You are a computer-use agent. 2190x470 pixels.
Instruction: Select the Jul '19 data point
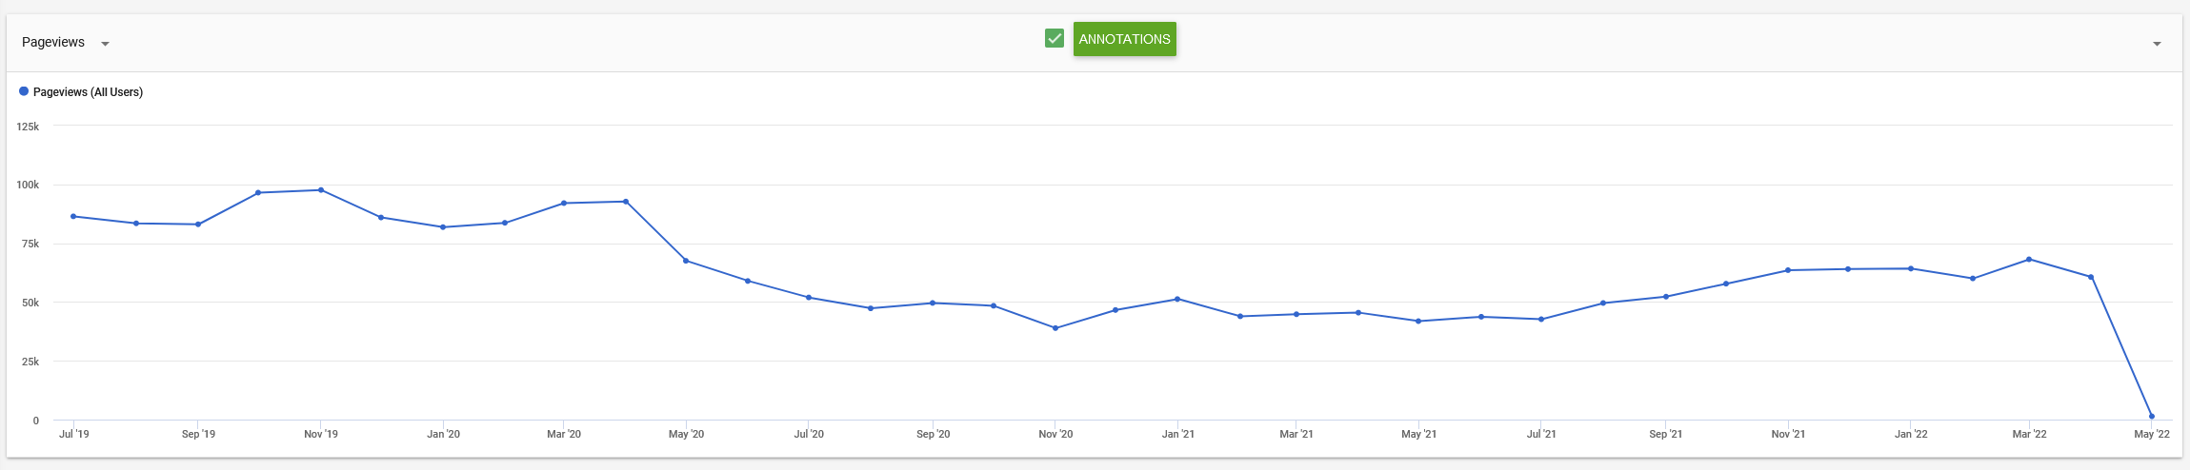tap(73, 217)
